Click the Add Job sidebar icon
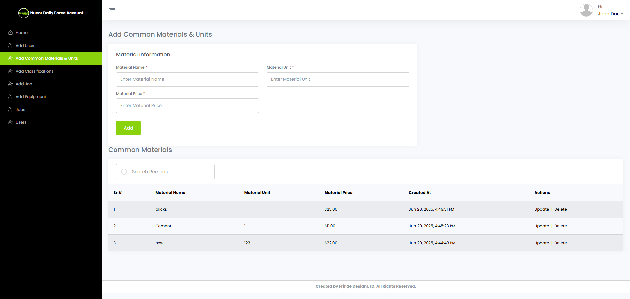The width and height of the screenshot is (630, 299). (x=10, y=84)
